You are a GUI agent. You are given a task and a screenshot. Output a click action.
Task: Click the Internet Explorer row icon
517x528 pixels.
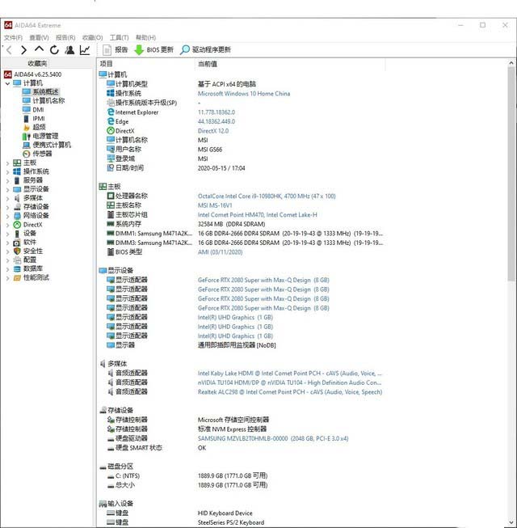111,112
